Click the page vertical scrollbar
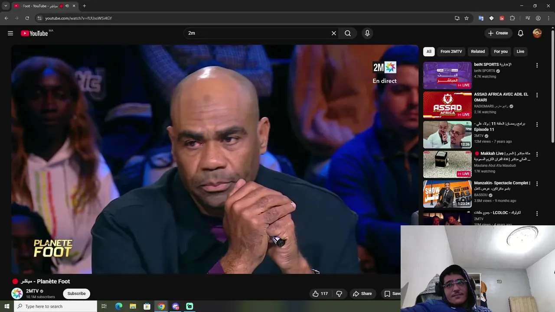Viewport: 555px width, 312px height. click(x=552, y=87)
